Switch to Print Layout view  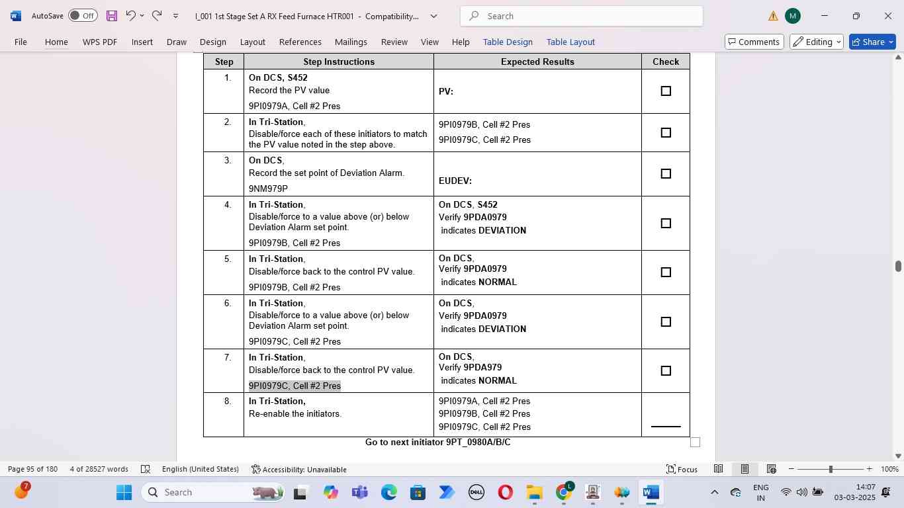(x=745, y=469)
